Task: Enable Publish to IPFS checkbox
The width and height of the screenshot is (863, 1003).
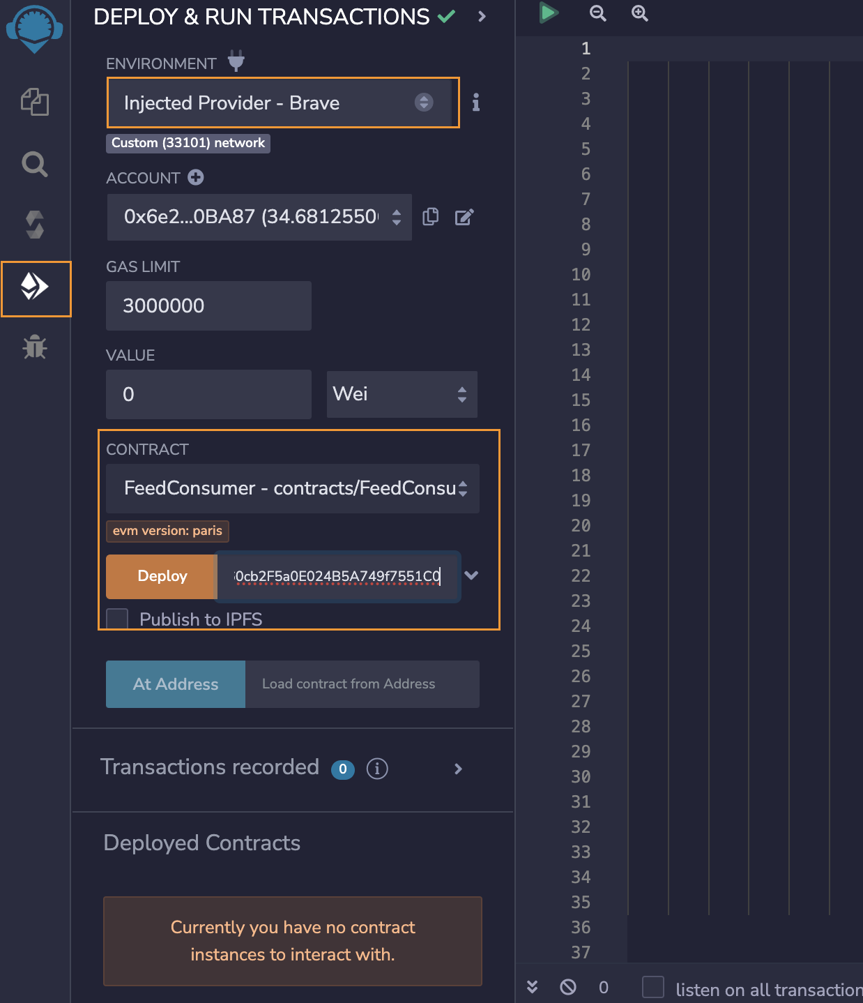Action: (117, 619)
